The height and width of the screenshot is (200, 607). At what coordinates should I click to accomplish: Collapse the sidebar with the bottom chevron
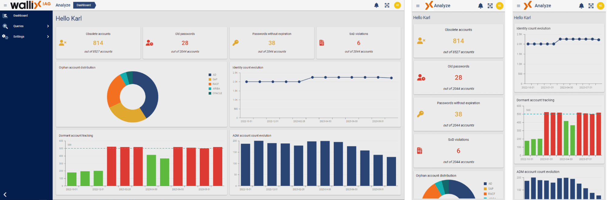pyautogui.click(x=5, y=195)
